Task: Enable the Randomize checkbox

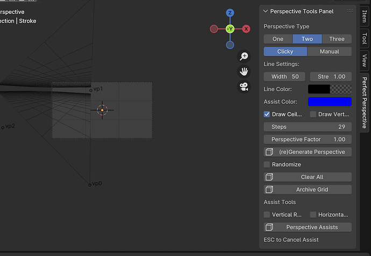Action: tap(267, 164)
